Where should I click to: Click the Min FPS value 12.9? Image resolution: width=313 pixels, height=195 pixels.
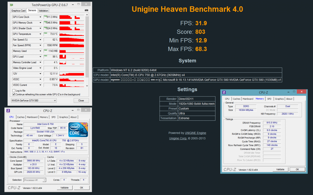coord(201,40)
